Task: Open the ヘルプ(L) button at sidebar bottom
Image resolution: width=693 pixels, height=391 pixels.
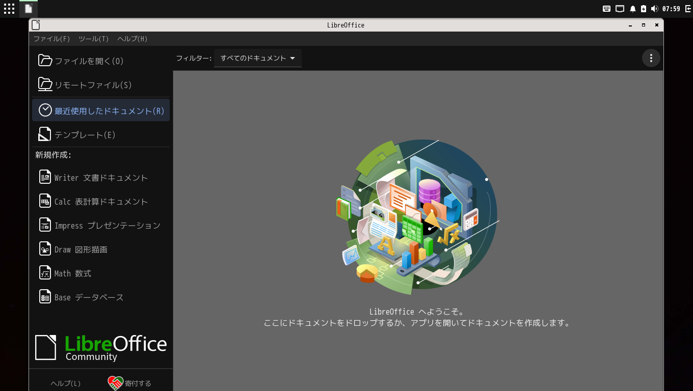Action: pyautogui.click(x=66, y=383)
